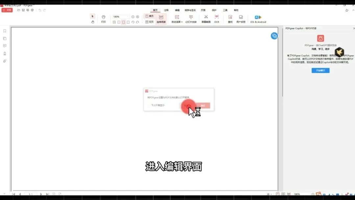This screenshot has width=355, height=200.
Task: Select the hand pan tool
Action: point(93,22)
